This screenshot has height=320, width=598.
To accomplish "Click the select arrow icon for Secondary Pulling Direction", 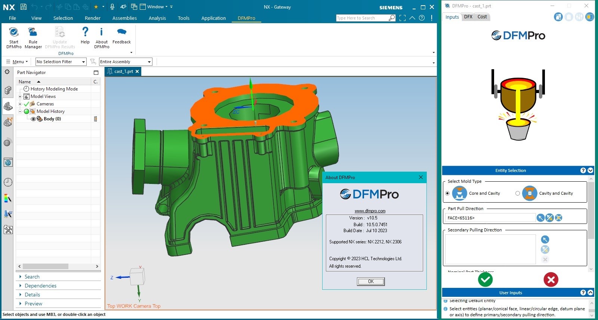I will click(x=545, y=239).
